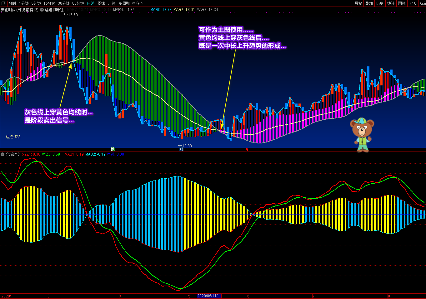Switch to the 15分钟 period tab
This screenshot has height=299, width=426.
(49, 3)
